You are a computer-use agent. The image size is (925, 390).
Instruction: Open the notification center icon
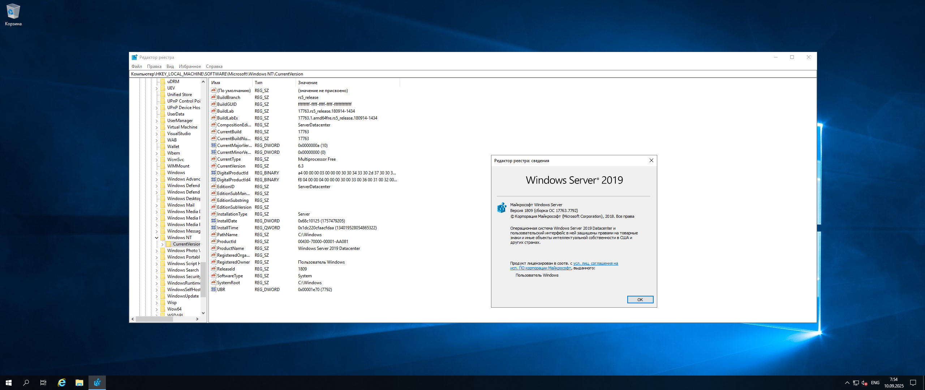click(x=913, y=383)
